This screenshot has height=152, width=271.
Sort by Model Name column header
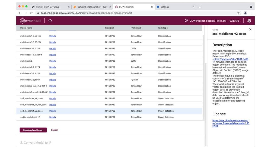pos(26,28)
